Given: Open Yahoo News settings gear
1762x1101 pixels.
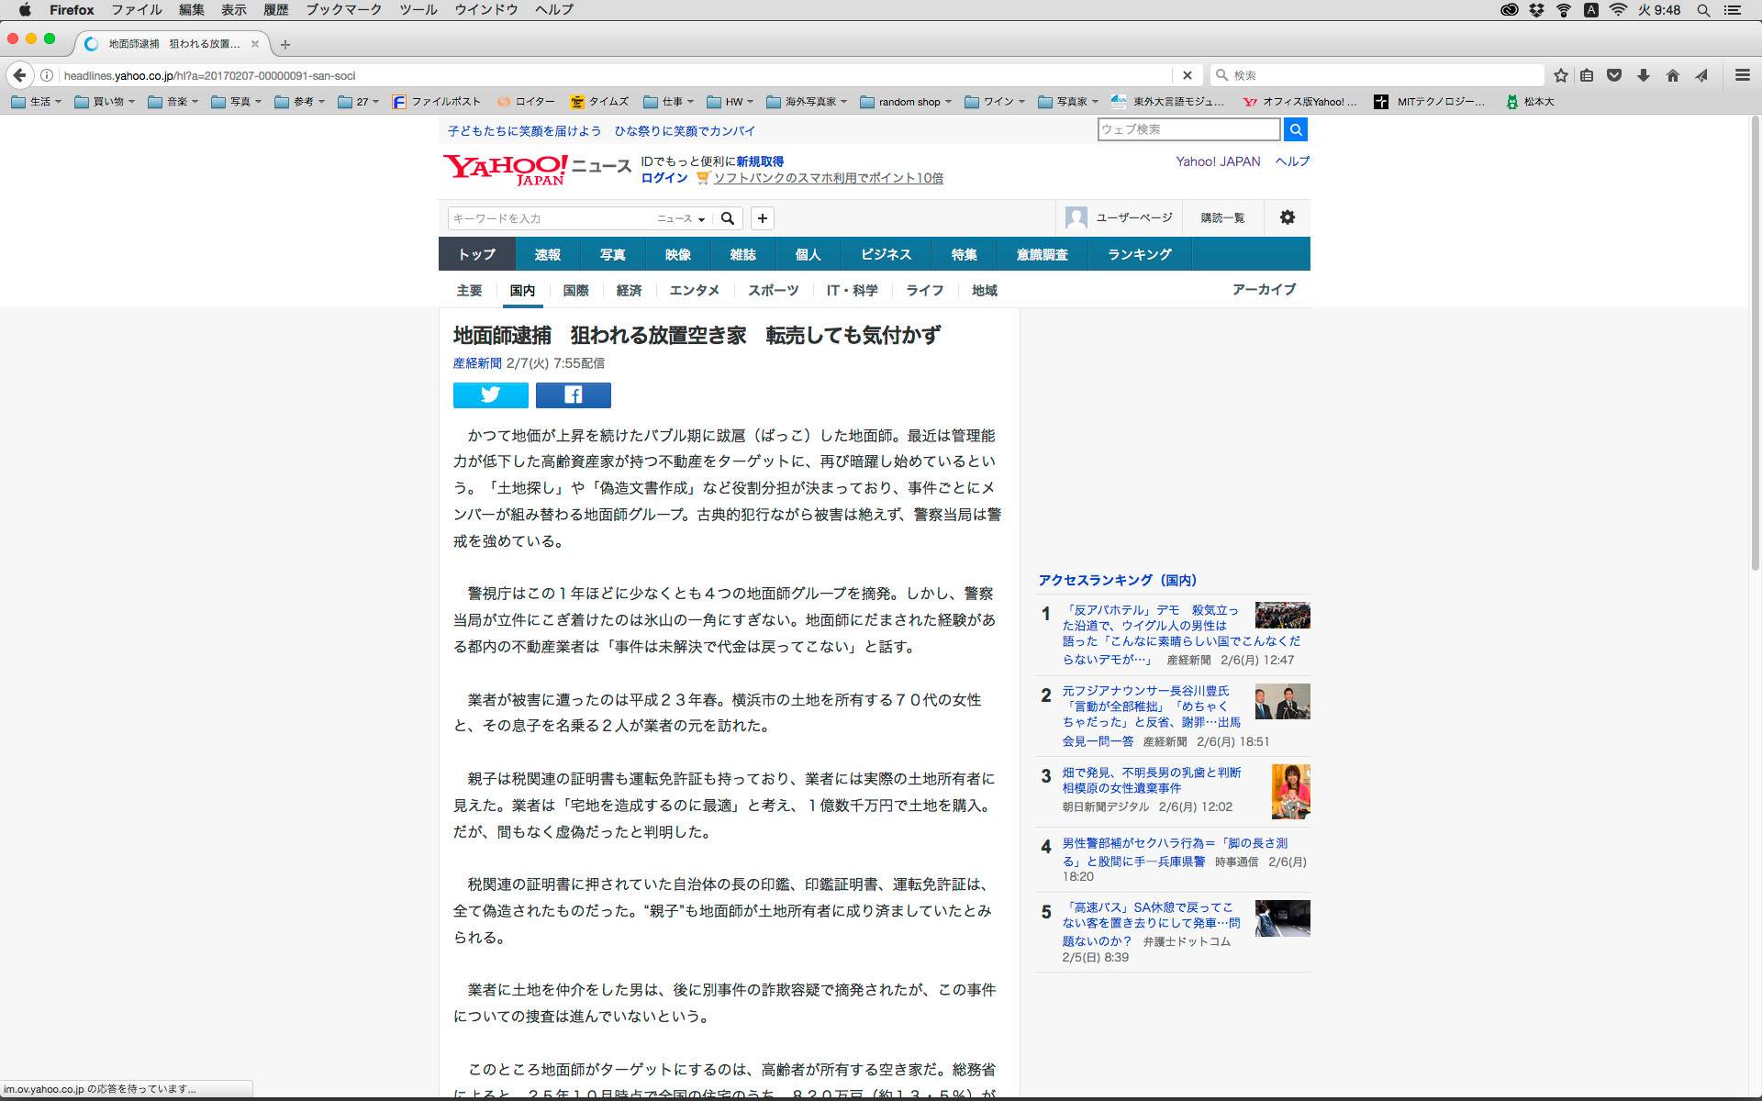Looking at the screenshot, I should tap(1287, 217).
